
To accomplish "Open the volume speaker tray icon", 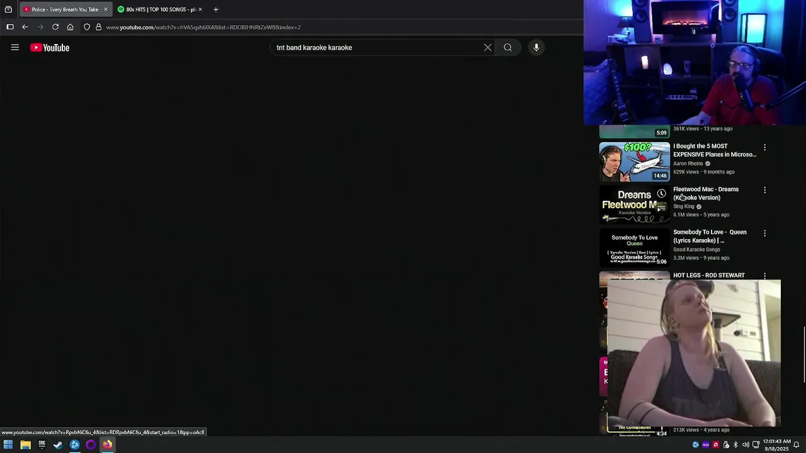I will click(746, 445).
